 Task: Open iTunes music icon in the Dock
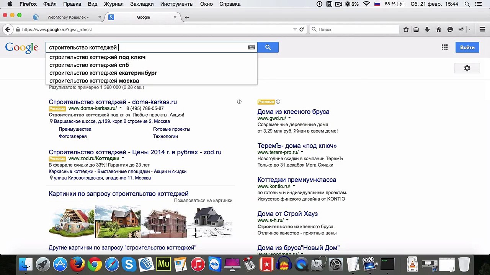[198, 264]
